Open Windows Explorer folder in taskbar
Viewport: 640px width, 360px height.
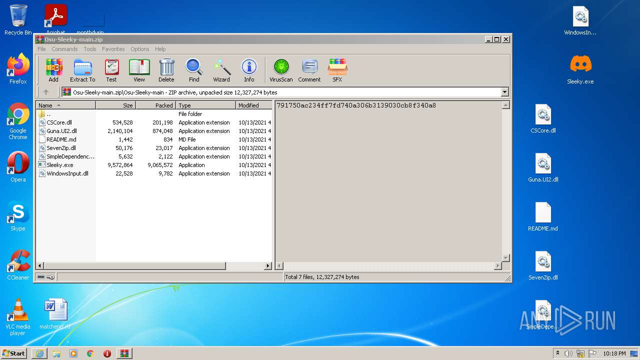click(x=56, y=353)
